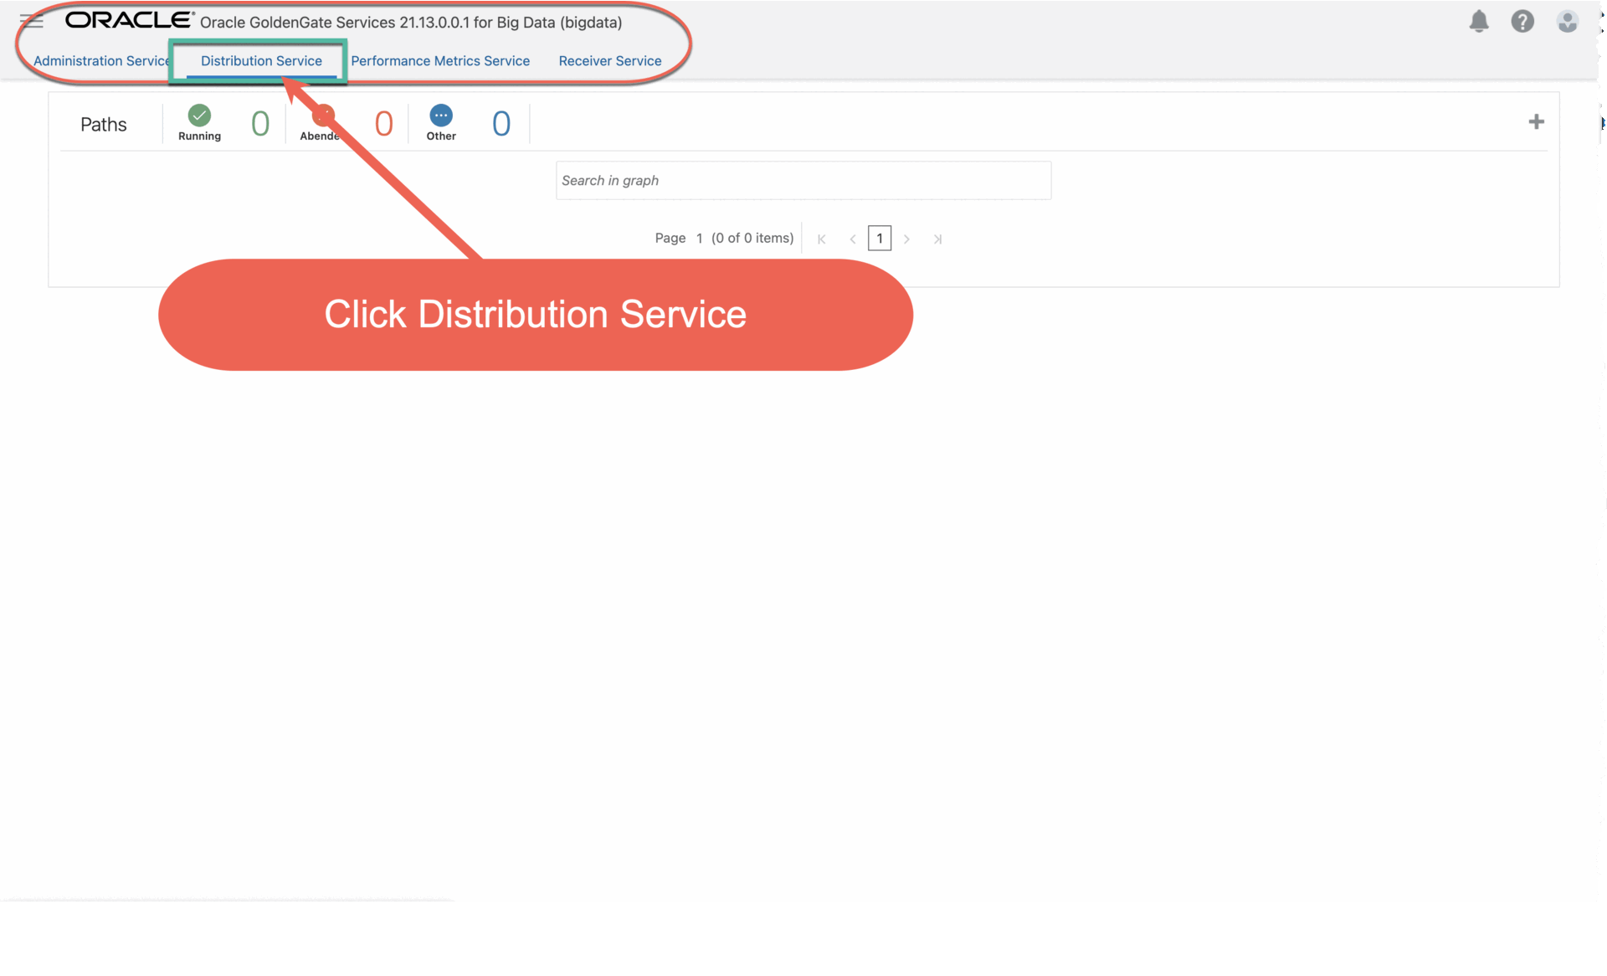Click the notifications bell icon
The width and height of the screenshot is (1607, 976).
(1479, 21)
